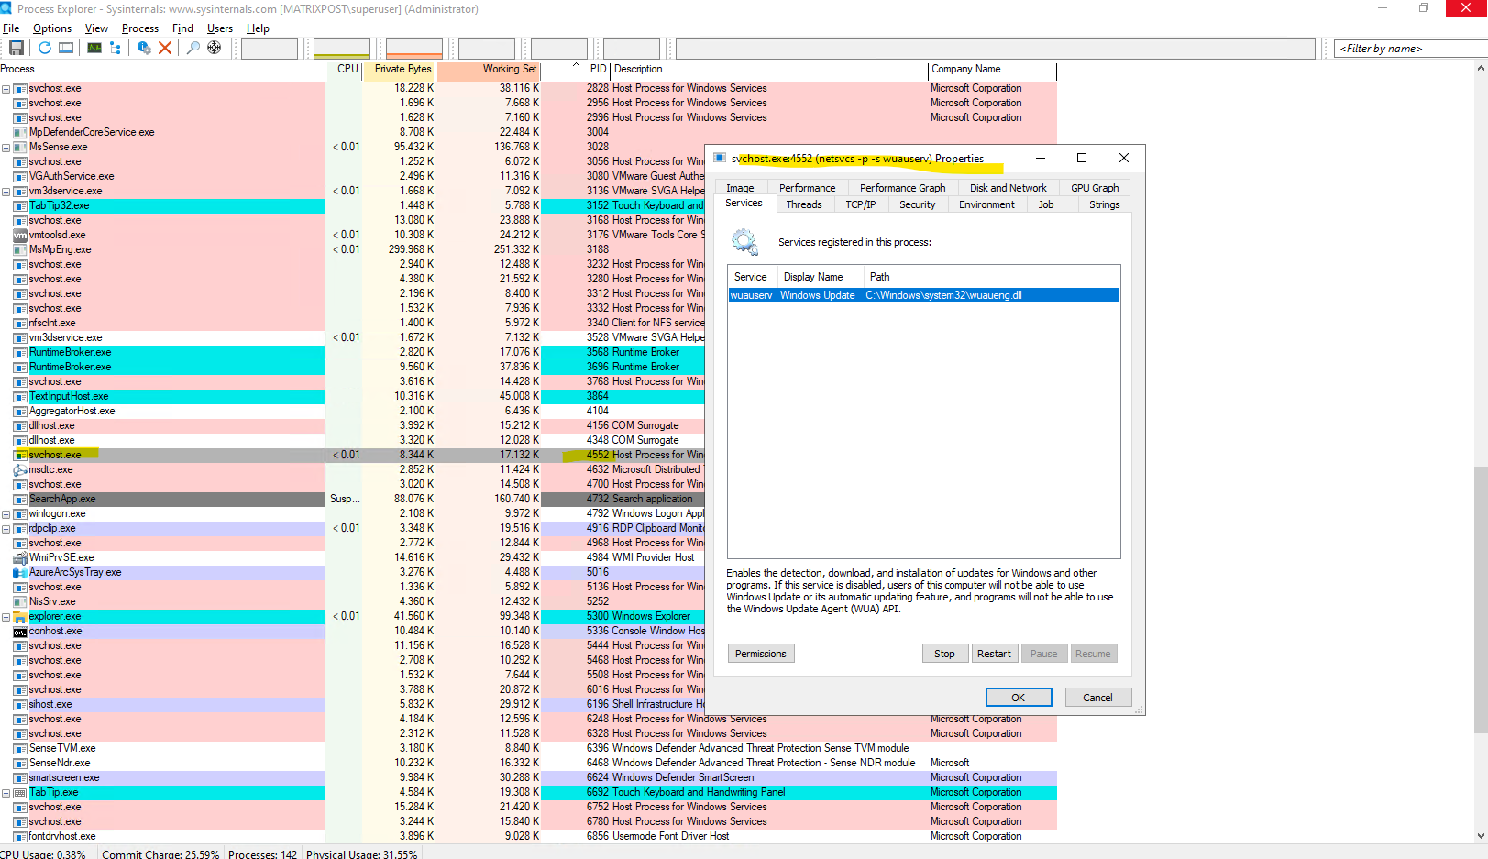Click the Processes: 142 status bar entry
Screen dimensions: 1488x859
click(262, 854)
